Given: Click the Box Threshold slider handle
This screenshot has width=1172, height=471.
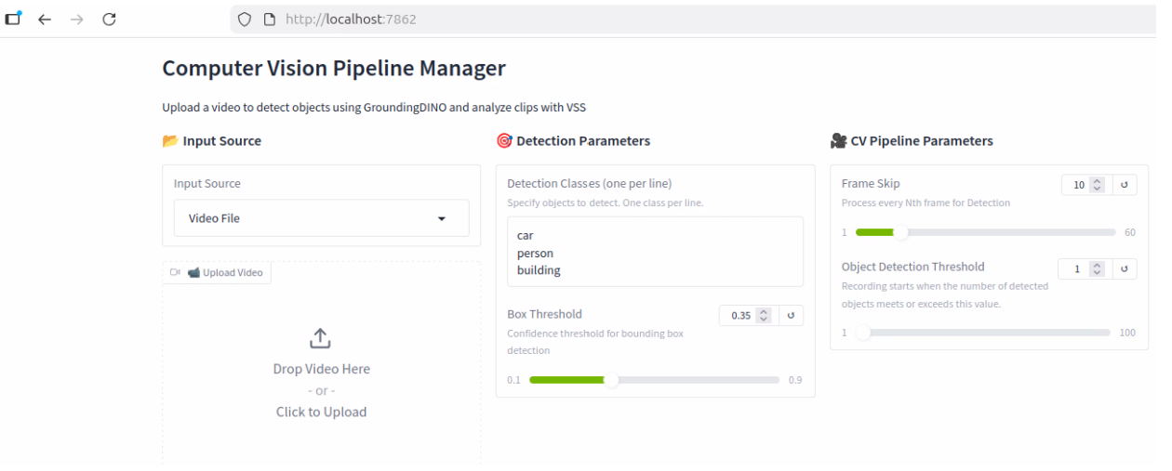Looking at the screenshot, I should point(611,380).
